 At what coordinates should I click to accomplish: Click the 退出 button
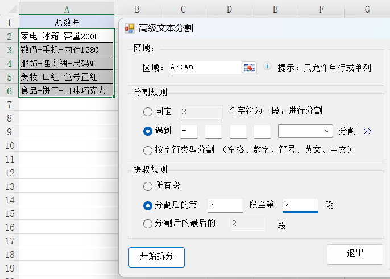[x=355, y=254]
